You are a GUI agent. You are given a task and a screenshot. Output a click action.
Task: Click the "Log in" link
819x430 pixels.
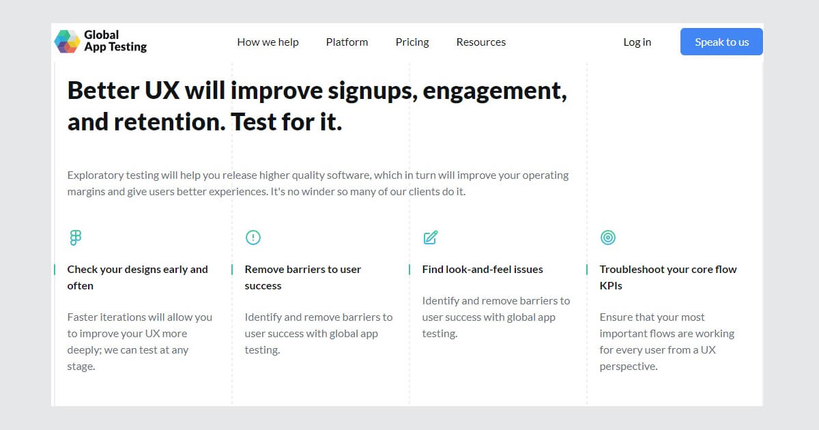point(637,42)
